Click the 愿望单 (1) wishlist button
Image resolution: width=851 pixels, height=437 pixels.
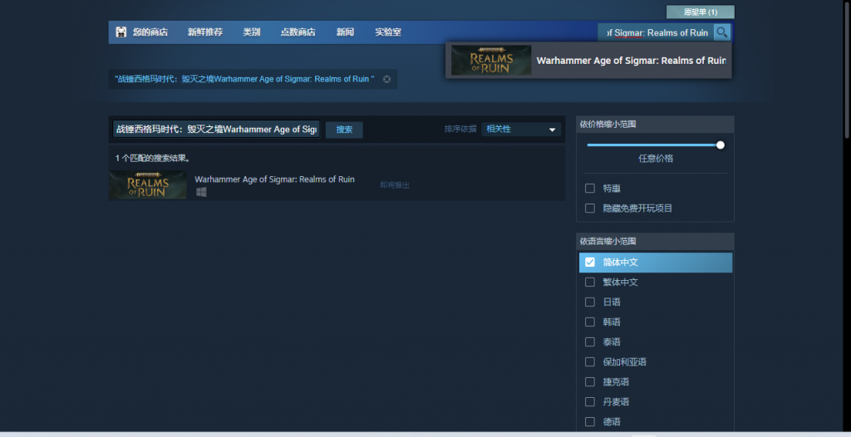pos(700,12)
